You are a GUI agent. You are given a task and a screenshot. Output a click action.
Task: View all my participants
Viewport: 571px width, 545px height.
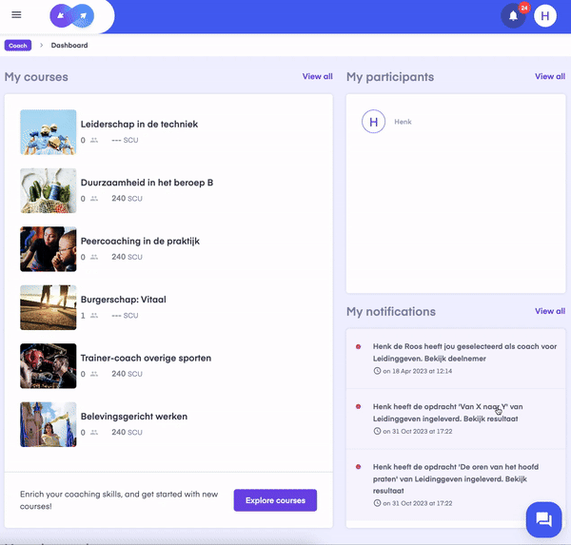click(550, 76)
